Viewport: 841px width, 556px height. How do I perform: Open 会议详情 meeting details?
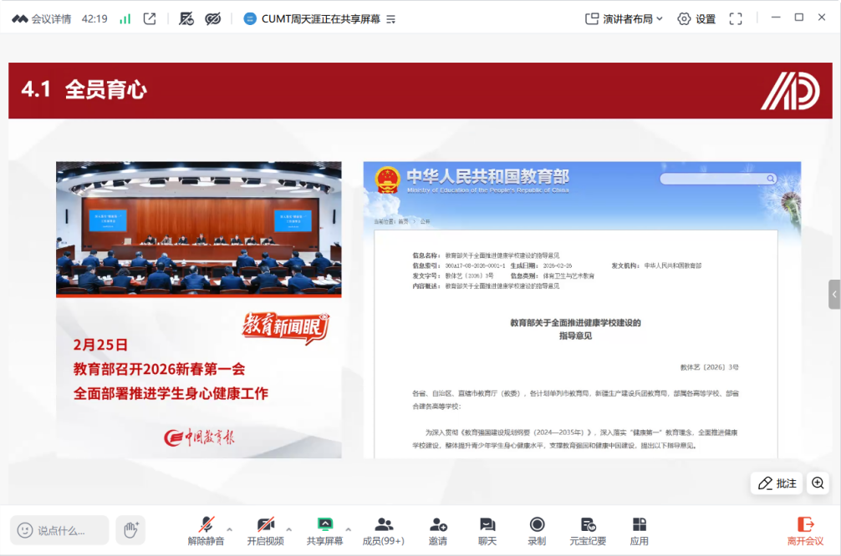(42, 18)
